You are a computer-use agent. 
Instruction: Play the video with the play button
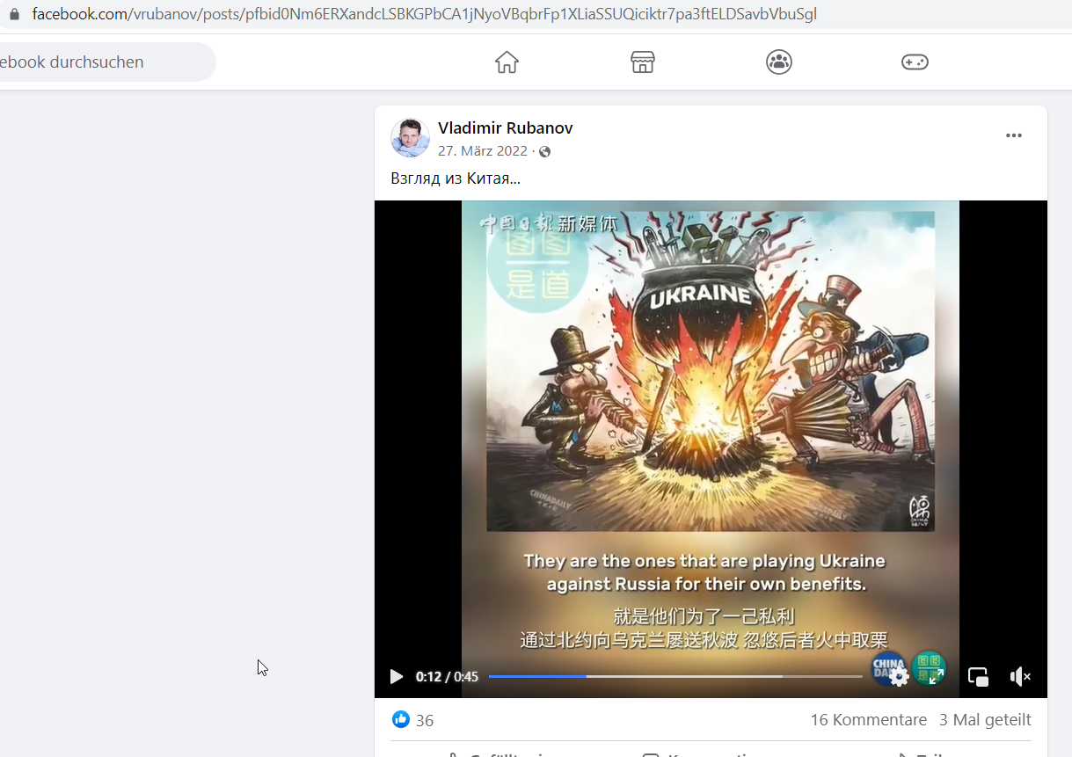click(397, 676)
